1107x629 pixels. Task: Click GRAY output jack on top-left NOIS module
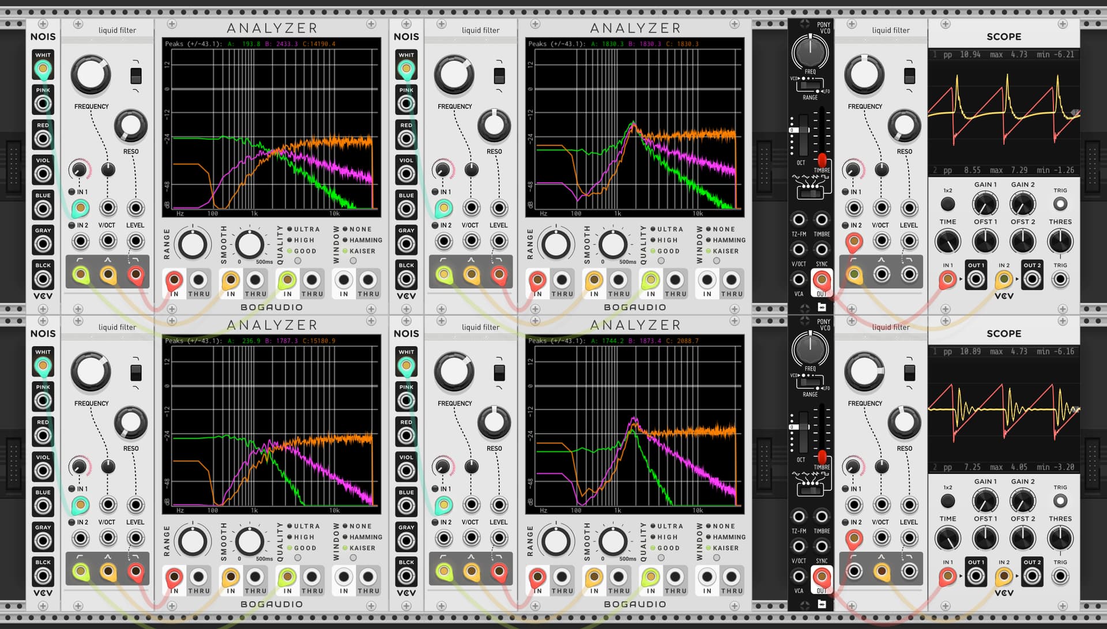click(43, 244)
